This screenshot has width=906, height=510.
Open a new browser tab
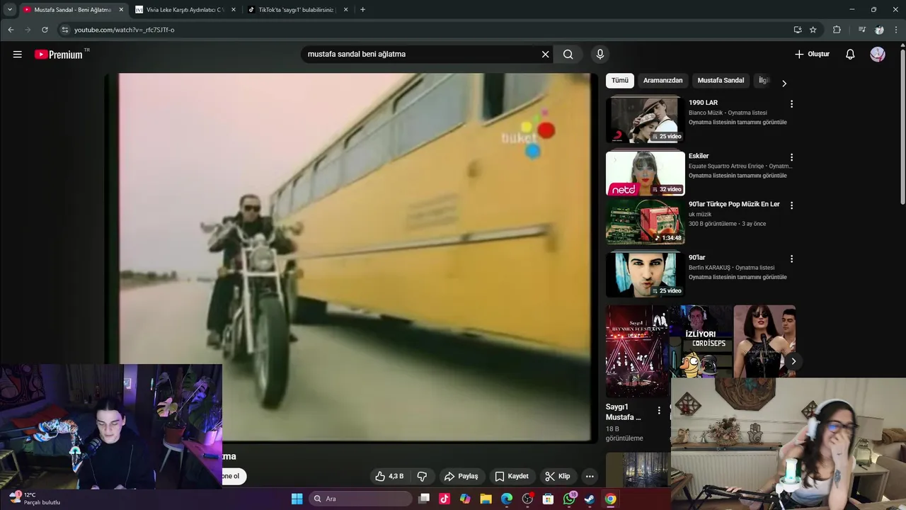[x=362, y=10]
